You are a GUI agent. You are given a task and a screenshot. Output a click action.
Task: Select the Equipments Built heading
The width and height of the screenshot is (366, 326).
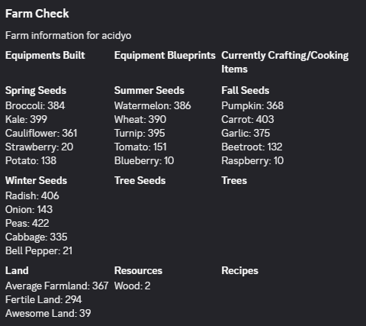pyautogui.click(x=45, y=56)
